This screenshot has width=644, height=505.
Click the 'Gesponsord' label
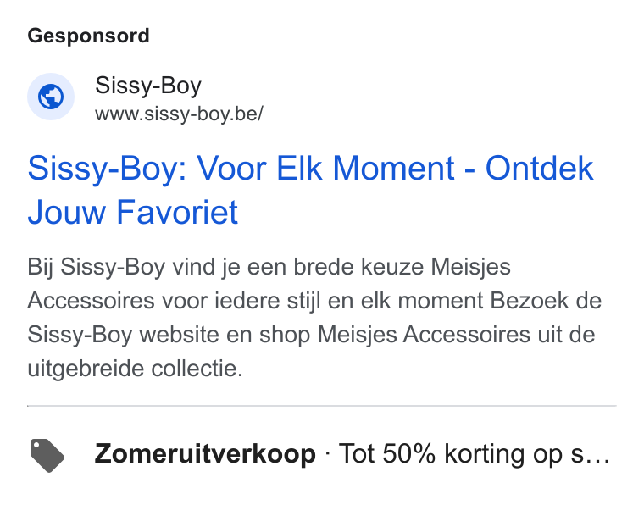point(88,36)
